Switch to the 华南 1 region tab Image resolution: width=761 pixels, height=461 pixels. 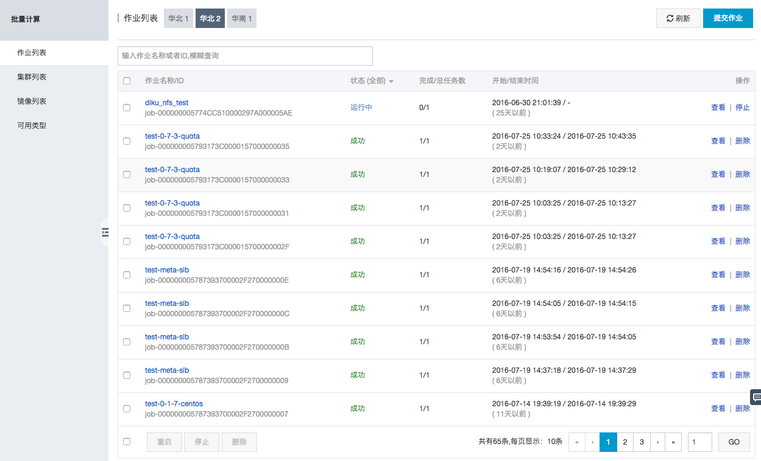[242, 18]
